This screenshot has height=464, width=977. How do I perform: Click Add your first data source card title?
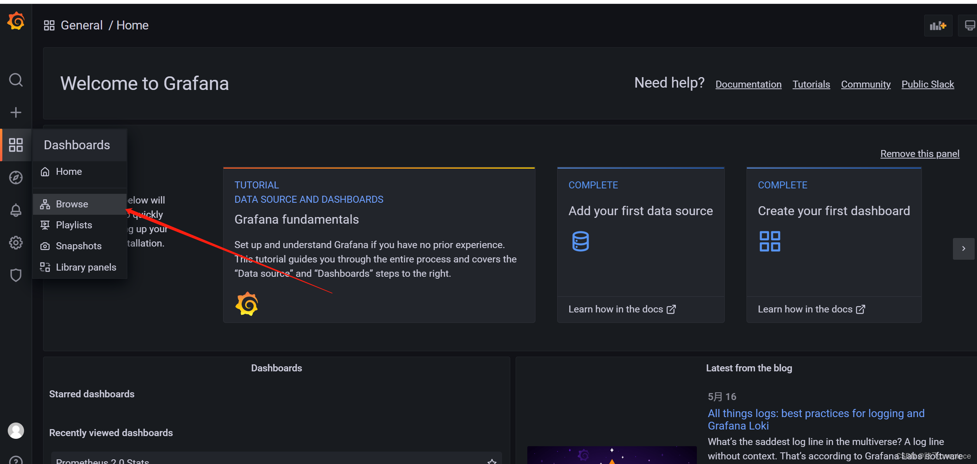click(641, 211)
